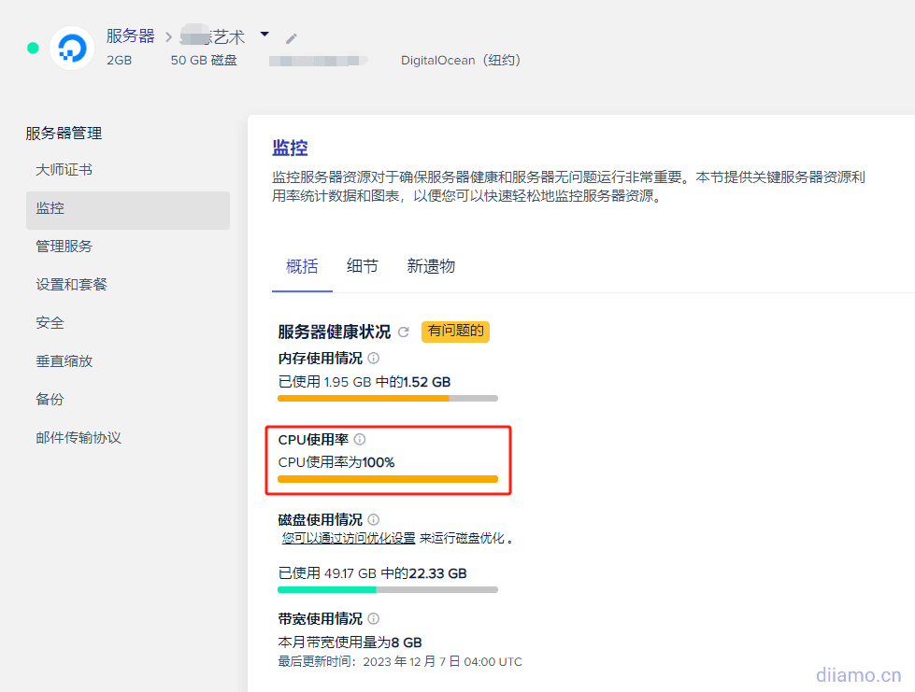This screenshot has width=915, height=692.
Task: Open 管理服务 in the sidebar
Action: pos(64,247)
